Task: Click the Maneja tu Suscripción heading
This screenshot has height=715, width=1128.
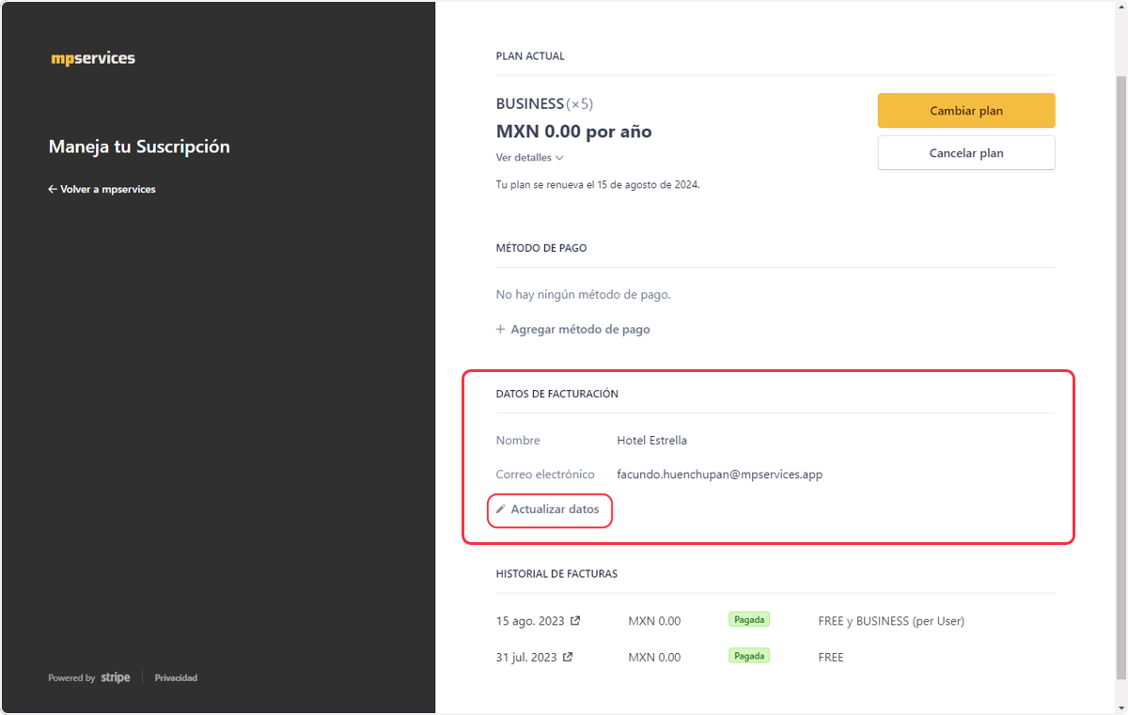Action: (139, 147)
